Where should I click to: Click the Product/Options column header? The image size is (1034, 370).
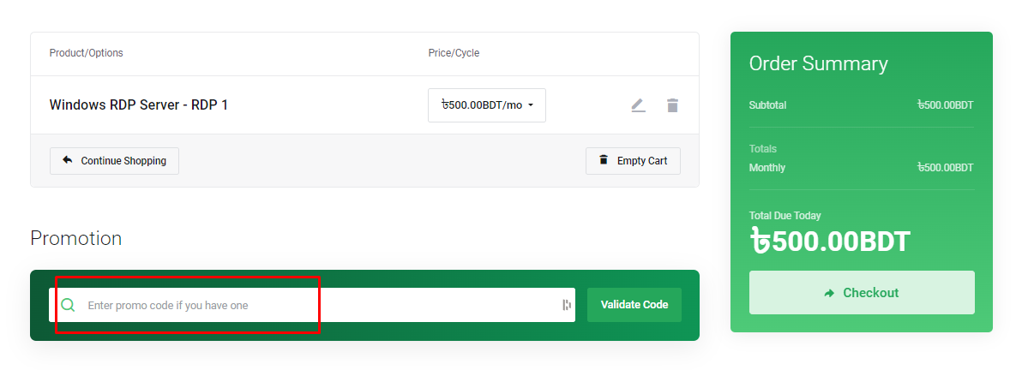(87, 53)
